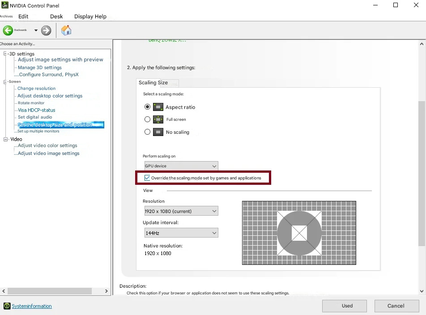Open the Resolution dropdown
Viewport: 426px width, 315px height.
coord(180,211)
